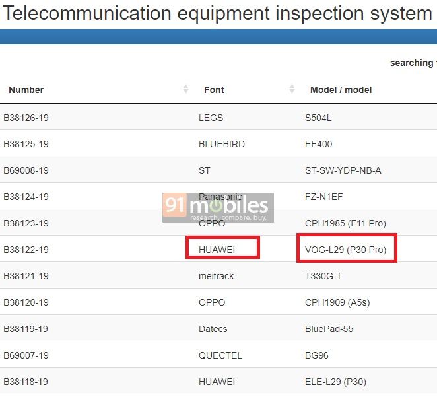Click the Model / model column header
The image size is (437, 416).
341,90
